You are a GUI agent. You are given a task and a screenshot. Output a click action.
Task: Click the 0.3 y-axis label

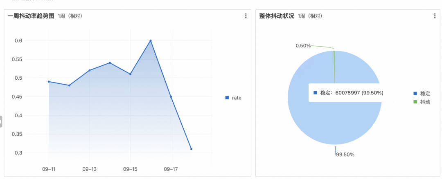click(18, 153)
